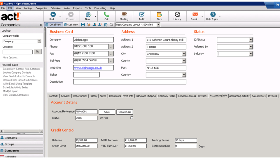Open the Back button dropdown arrow
The image size is (280, 160).
pyautogui.click(x=60, y=16)
